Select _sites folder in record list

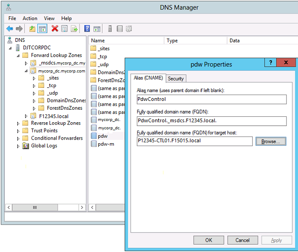pyautogui.click(x=103, y=48)
